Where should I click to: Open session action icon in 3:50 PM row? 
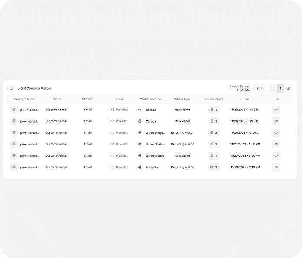click(x=276, y=156)
